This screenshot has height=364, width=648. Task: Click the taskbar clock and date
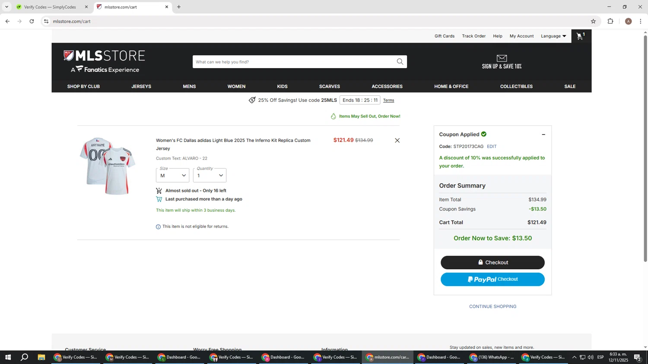click(x=618, y=357)
